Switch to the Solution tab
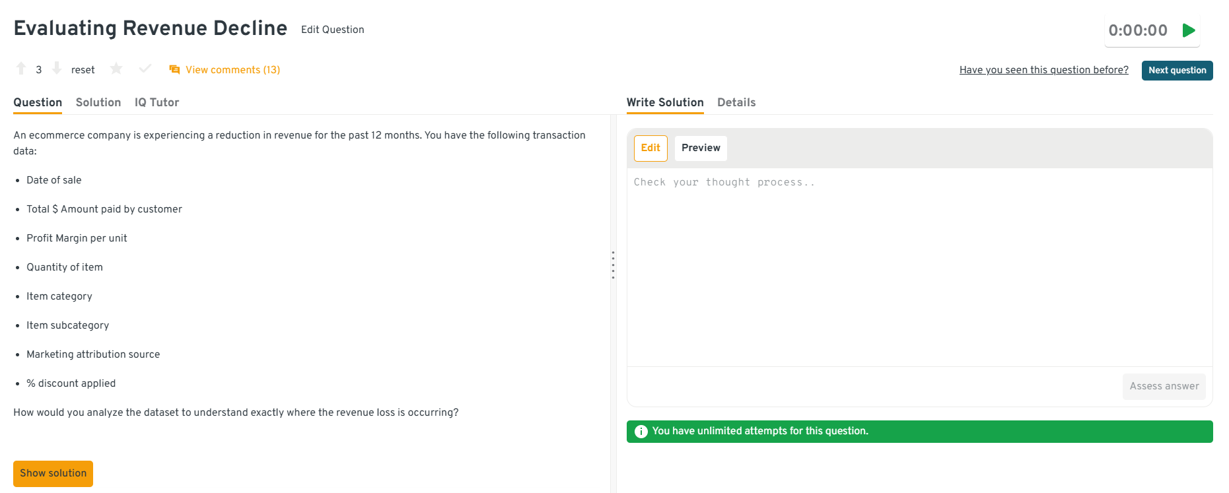The height and width of the screenshot is (493, 1229). coord(98,102)
